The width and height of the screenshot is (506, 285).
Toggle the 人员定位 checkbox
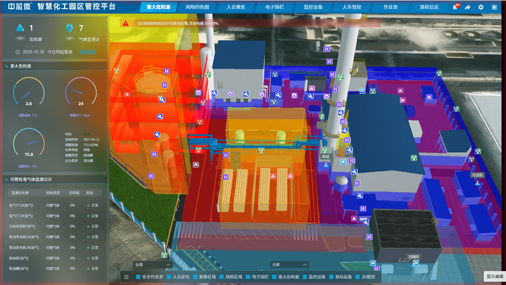(x=169, y=277)
